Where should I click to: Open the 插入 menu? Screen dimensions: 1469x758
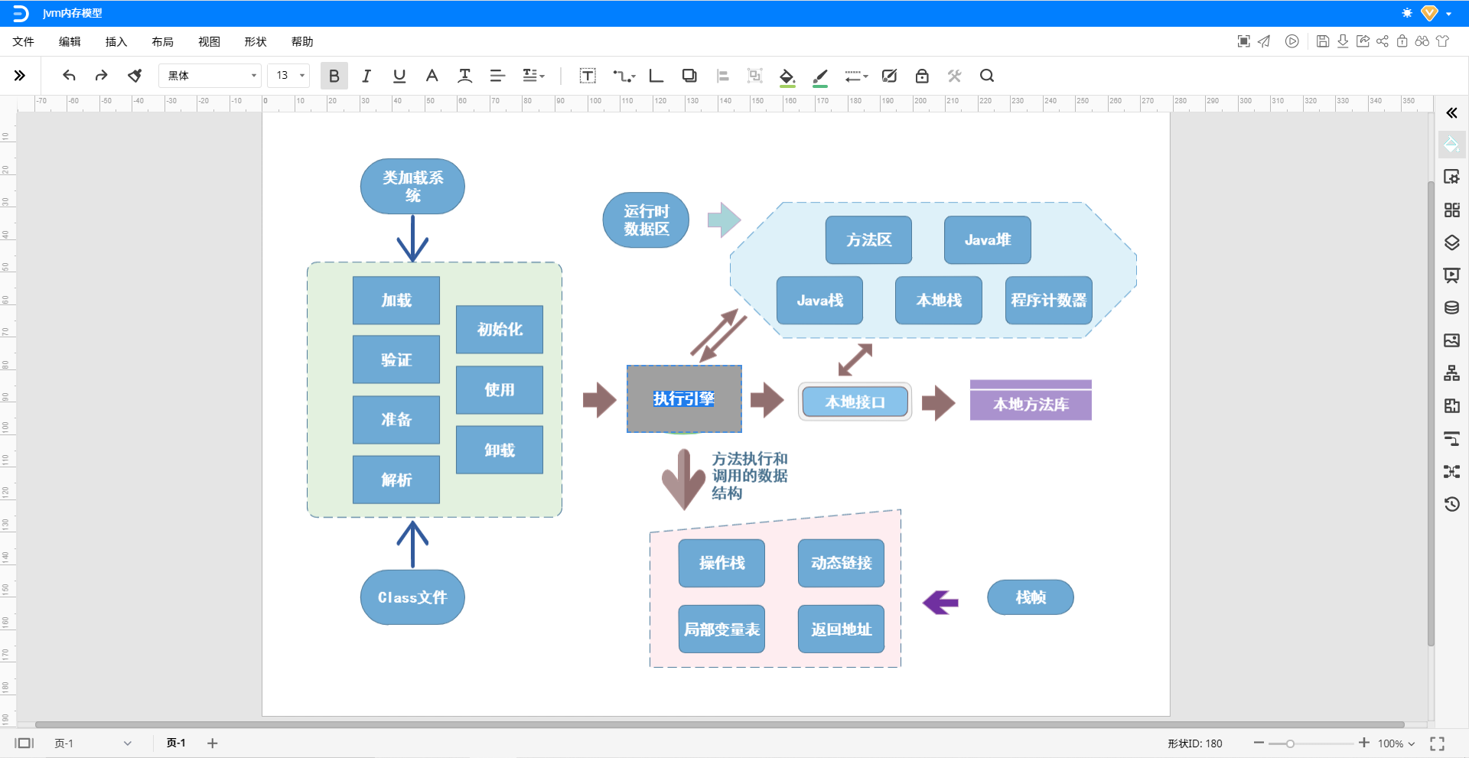click(x=116, y=42)
